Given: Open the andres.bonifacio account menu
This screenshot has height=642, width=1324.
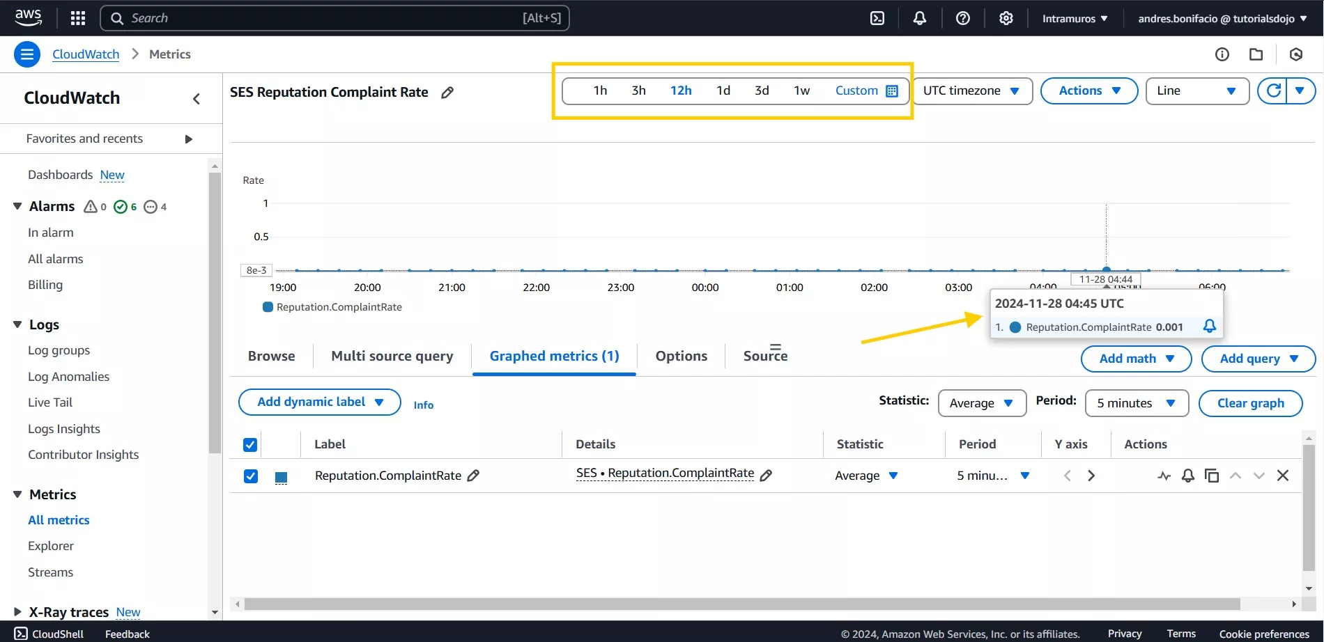Looking at the screenshot, I should 1222,19.
